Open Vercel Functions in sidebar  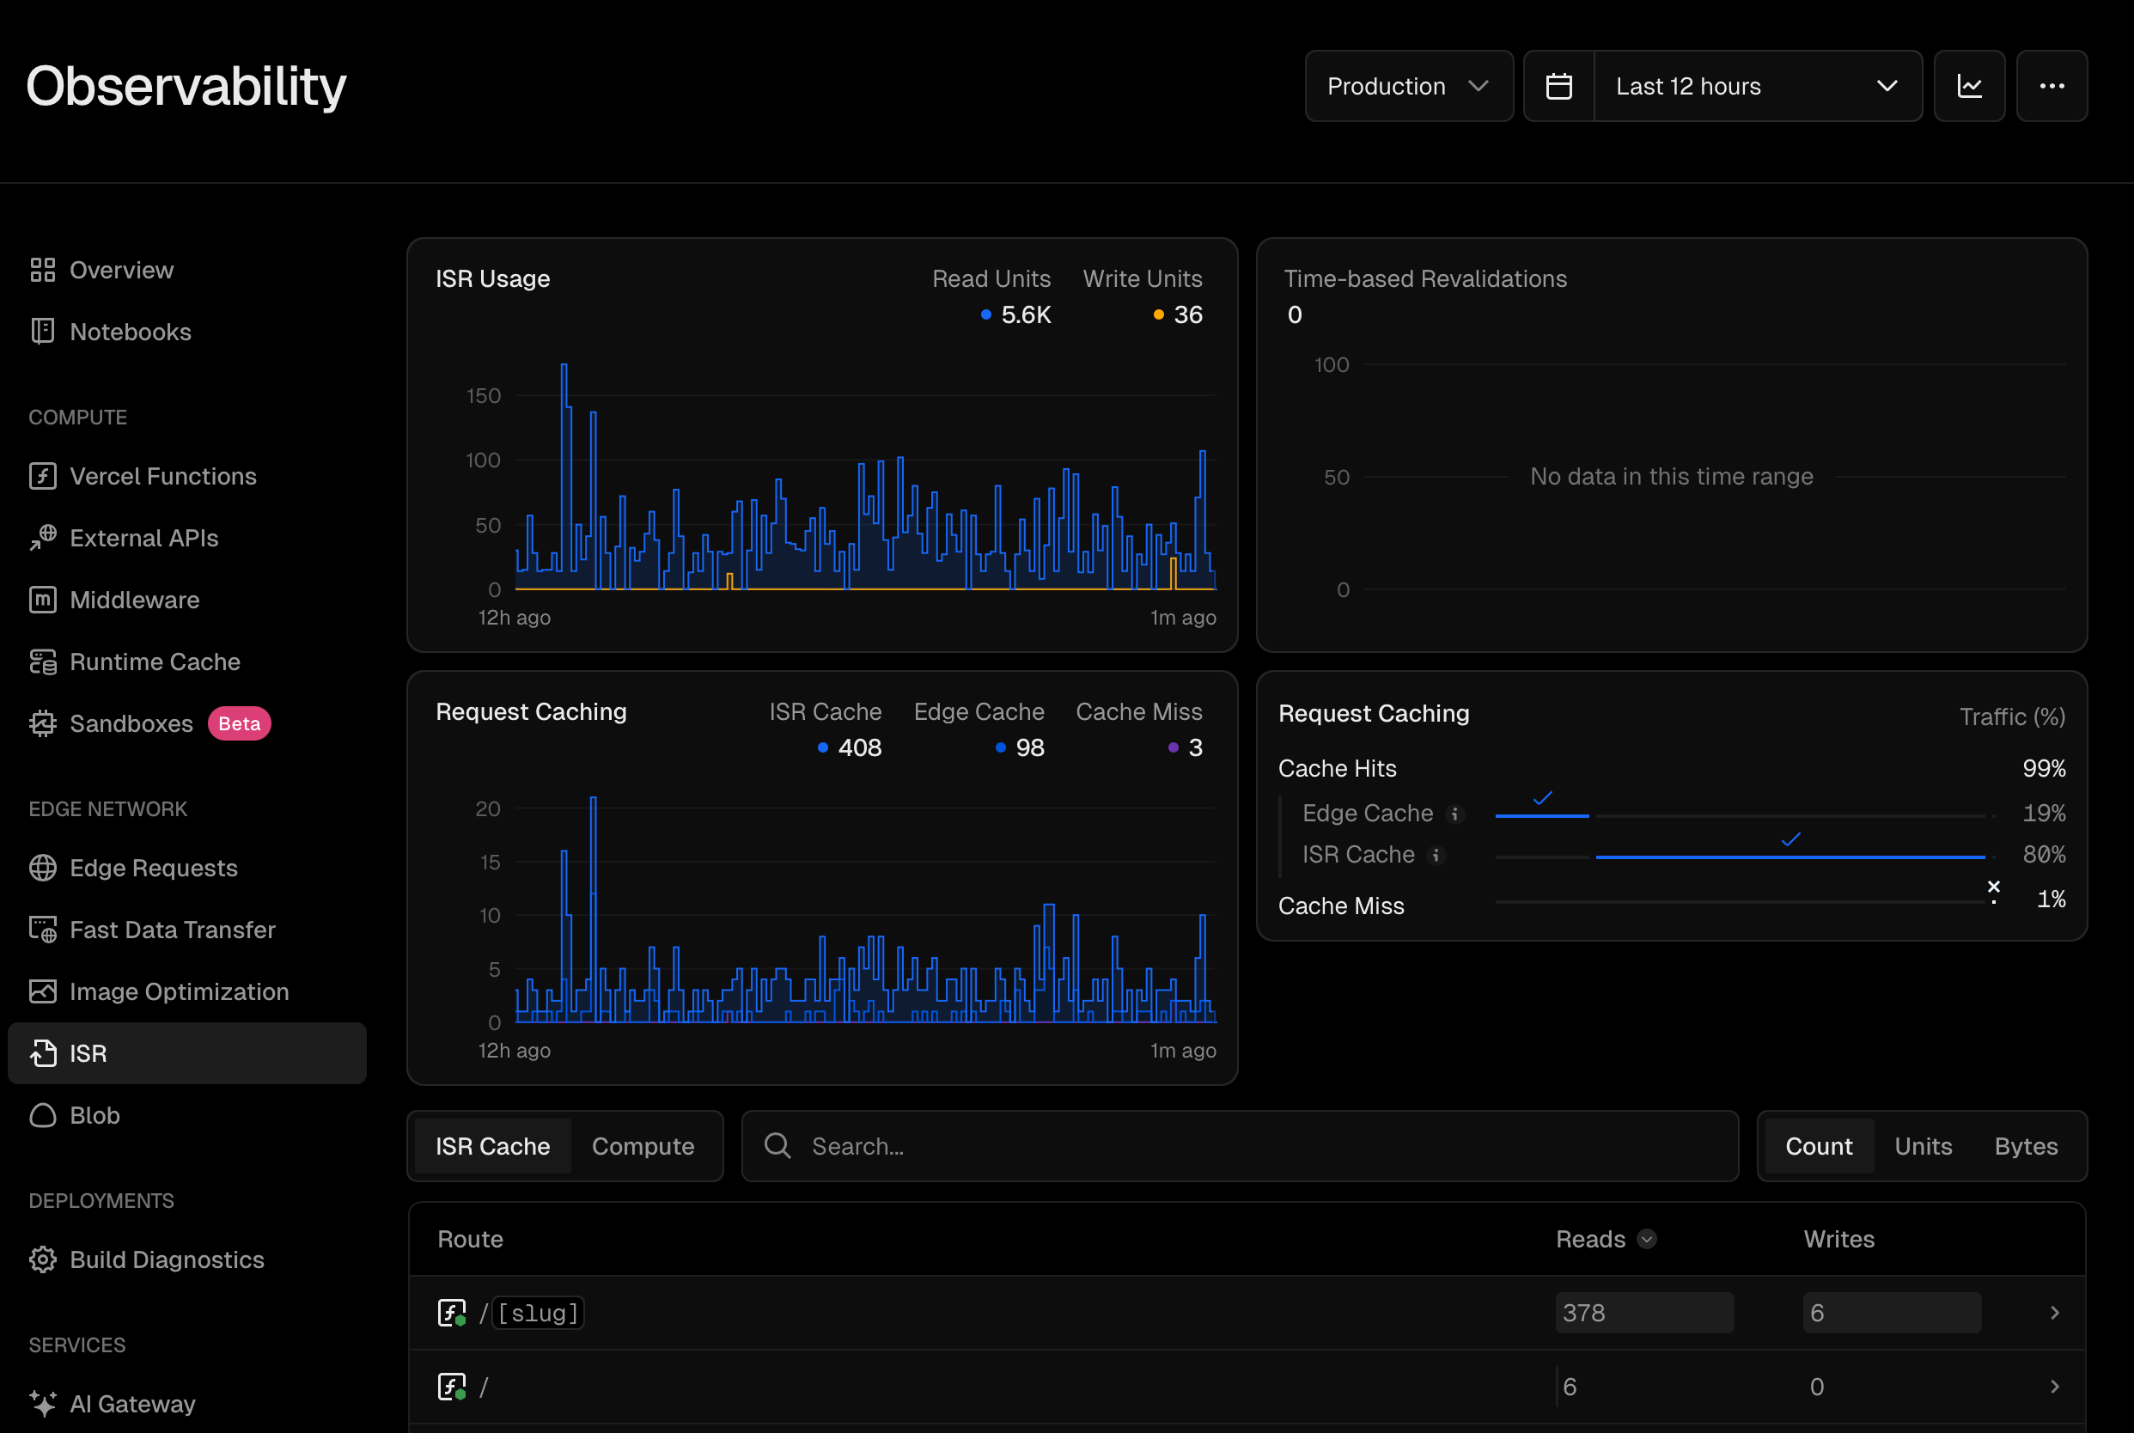click(162, 476)
